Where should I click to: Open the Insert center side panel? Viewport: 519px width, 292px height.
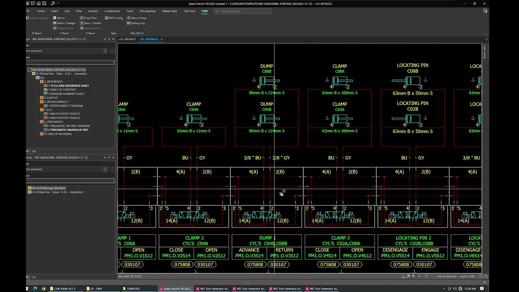[x=484, y=52]
